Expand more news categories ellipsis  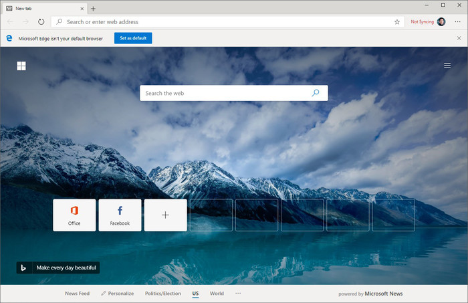point(238,294)
